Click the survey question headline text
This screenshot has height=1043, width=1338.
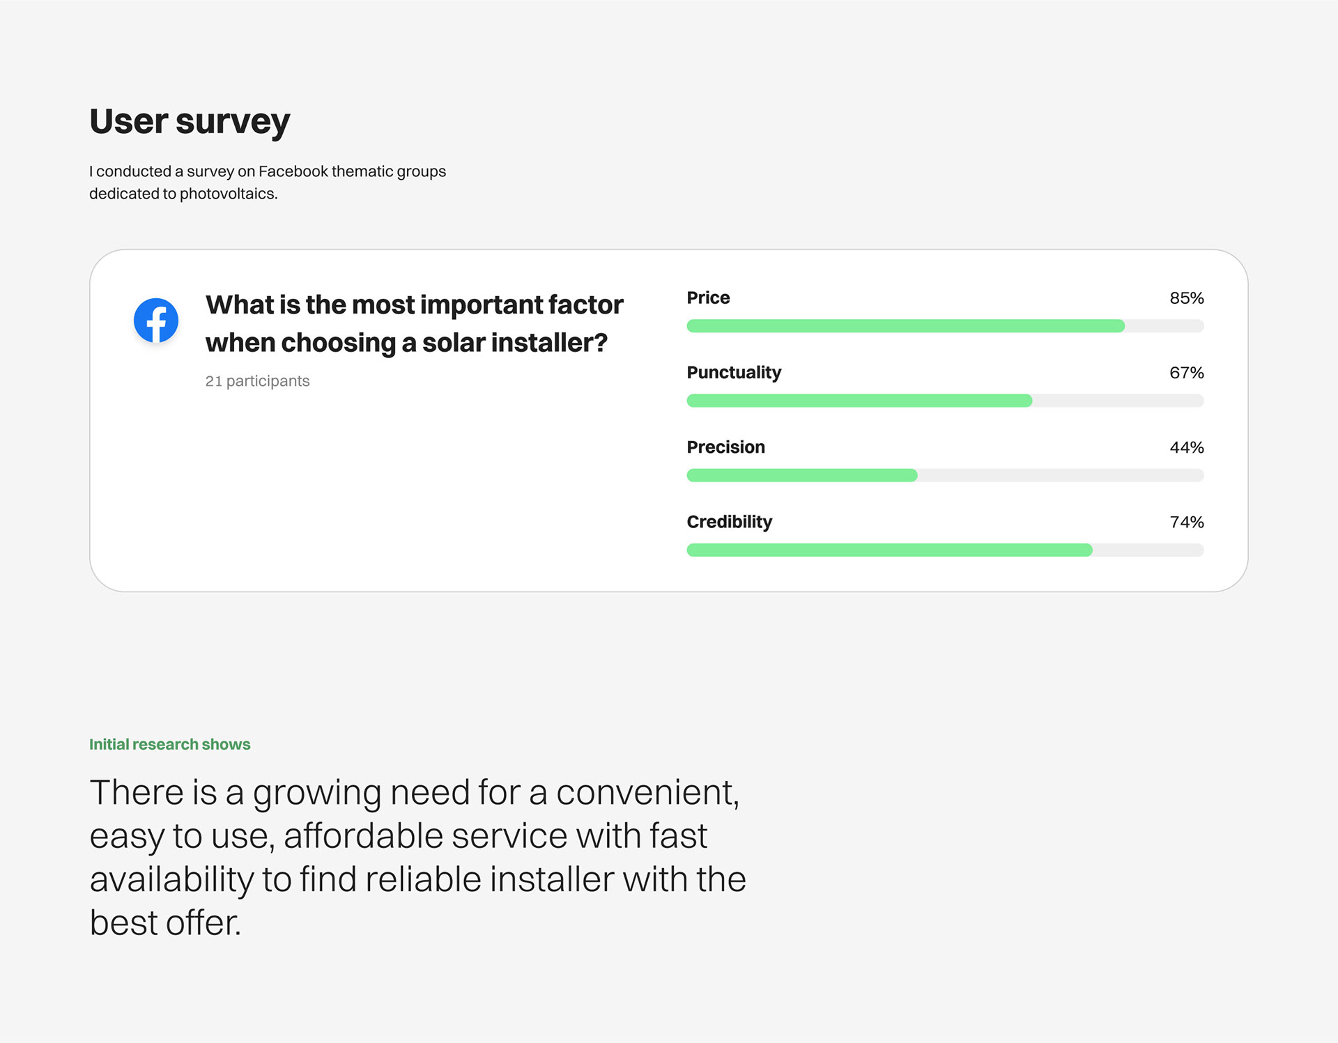tap(414, 324)
